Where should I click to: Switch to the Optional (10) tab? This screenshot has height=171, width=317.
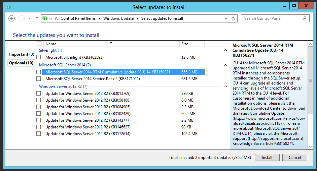[x=21, y=63]
